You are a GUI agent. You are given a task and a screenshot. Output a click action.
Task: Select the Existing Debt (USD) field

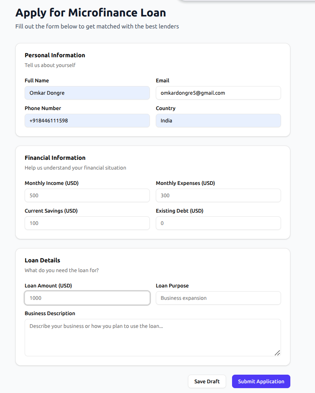click(218, 223)
